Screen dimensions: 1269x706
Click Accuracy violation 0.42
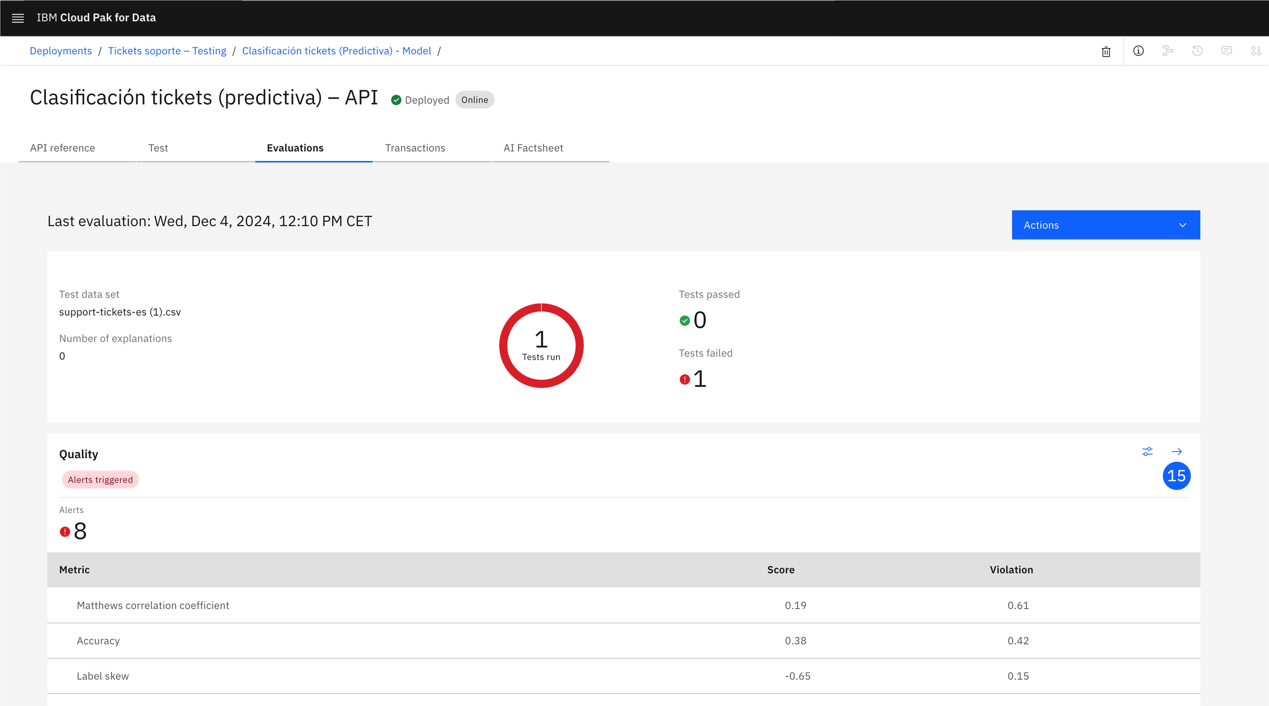1018,641
